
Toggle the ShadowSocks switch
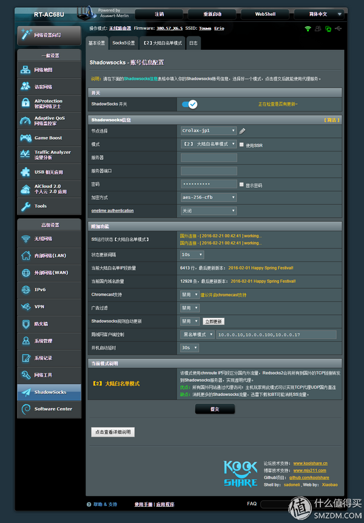[x=190, y=105]
